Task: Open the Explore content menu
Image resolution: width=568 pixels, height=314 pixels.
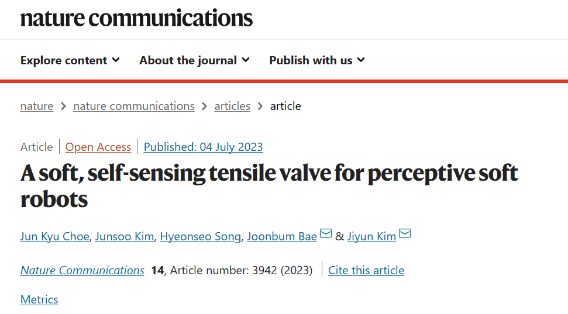Action: [70, 60]
